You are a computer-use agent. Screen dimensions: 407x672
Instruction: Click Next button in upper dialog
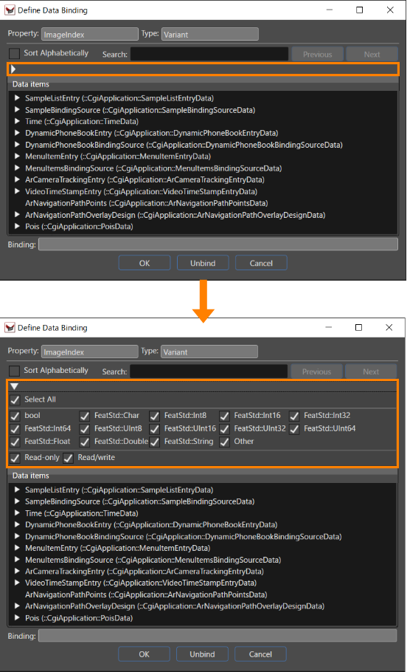pos(372,55)
